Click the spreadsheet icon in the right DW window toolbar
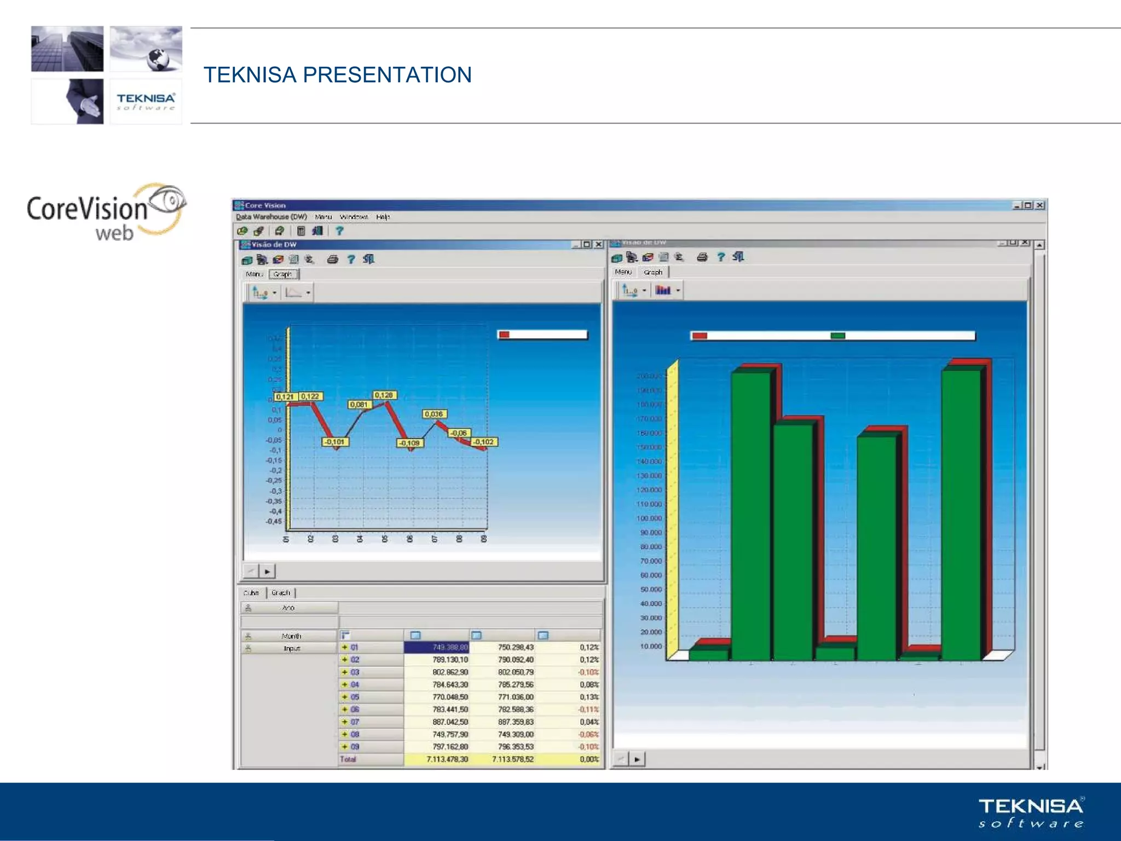The width and height of the screenshot is (1121, 841). pyautogui.click(x=664, y=257)
